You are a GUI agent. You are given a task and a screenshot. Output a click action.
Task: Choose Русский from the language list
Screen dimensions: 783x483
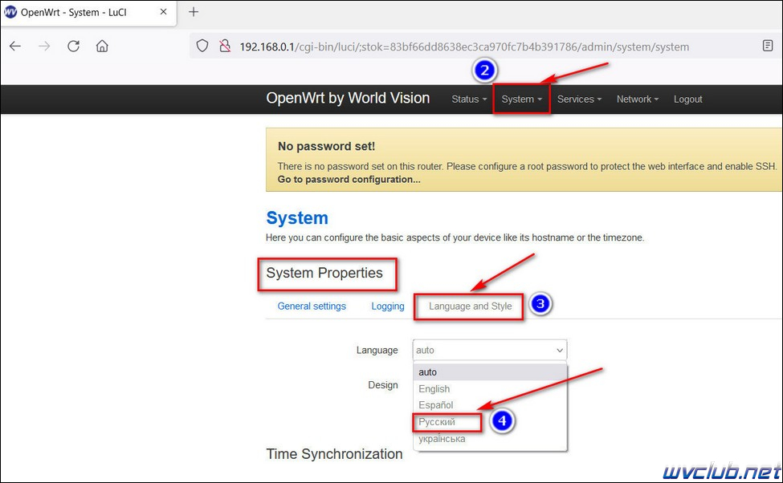490,422
